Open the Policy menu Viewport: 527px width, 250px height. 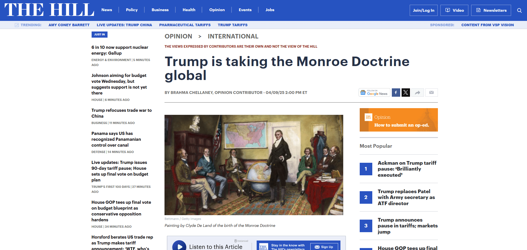pyautogui.click(x=132, y=10)
